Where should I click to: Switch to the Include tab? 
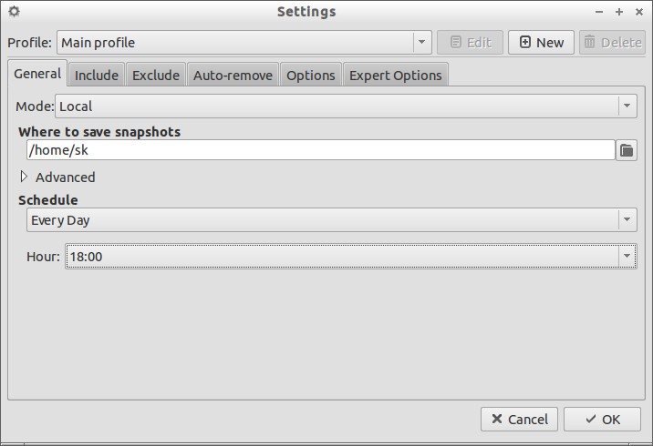coord(97,76)
